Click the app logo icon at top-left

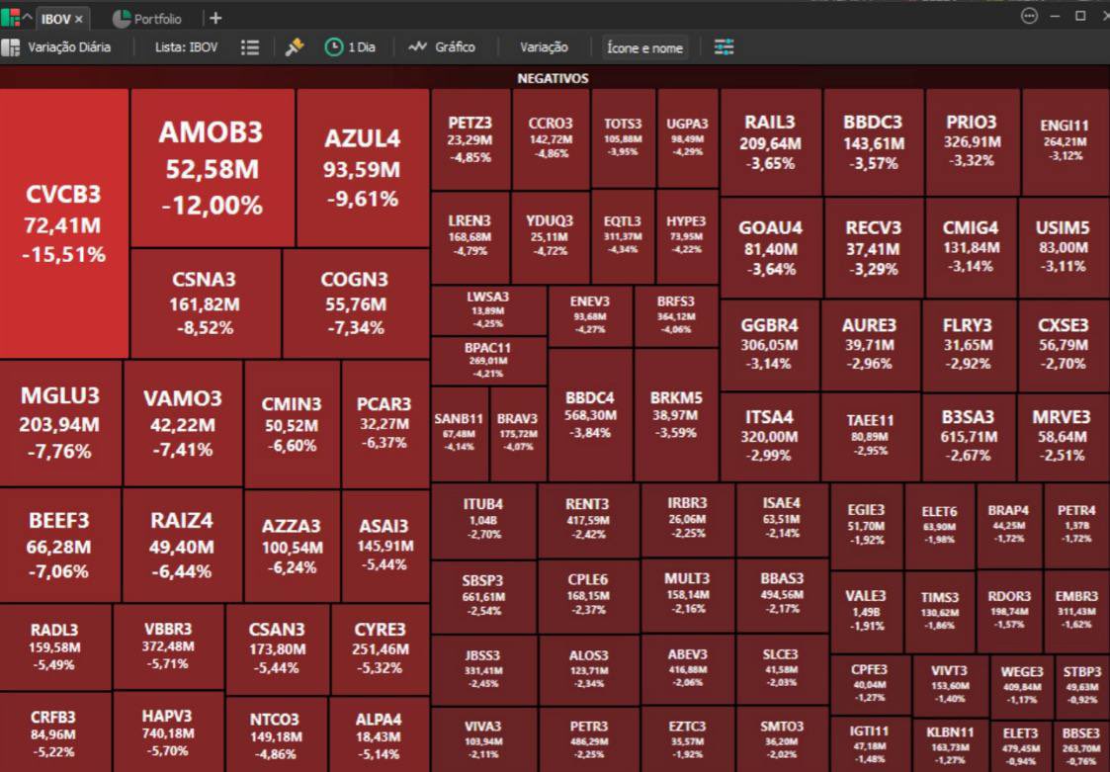[x=10, y=19]
